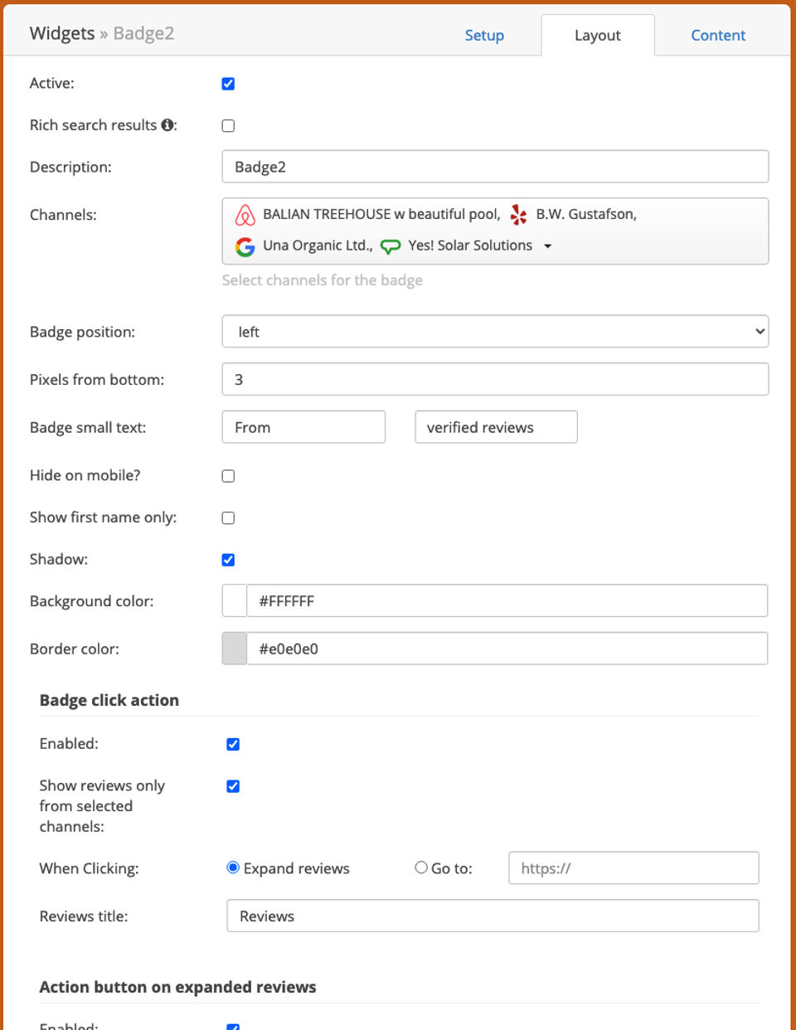
Task: Select the Expand reviews radio button
Action: tap(233, 867)
